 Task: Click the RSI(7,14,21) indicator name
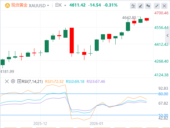(32, 82)
